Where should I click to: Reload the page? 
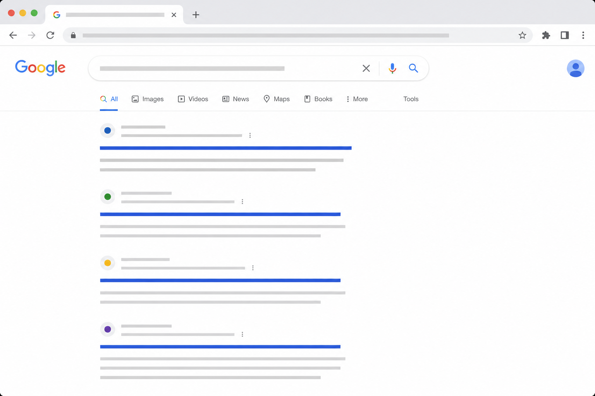pos(50,35)
